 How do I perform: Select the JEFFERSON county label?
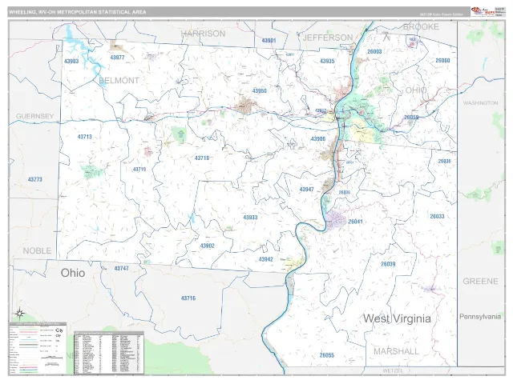pos(328,38)
